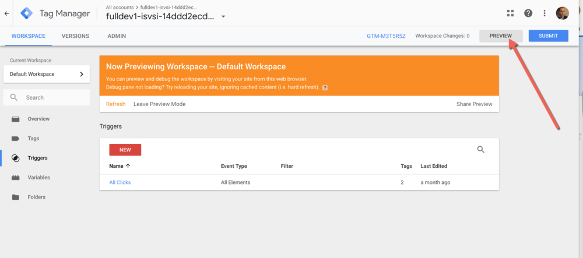Click the Overview briefcase icon
This screenshot has height=258, width=583.
click(x=15, y=119)
